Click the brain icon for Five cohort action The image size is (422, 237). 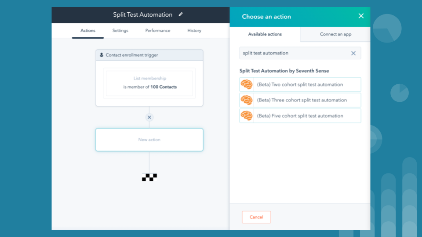tap(247, 116)
